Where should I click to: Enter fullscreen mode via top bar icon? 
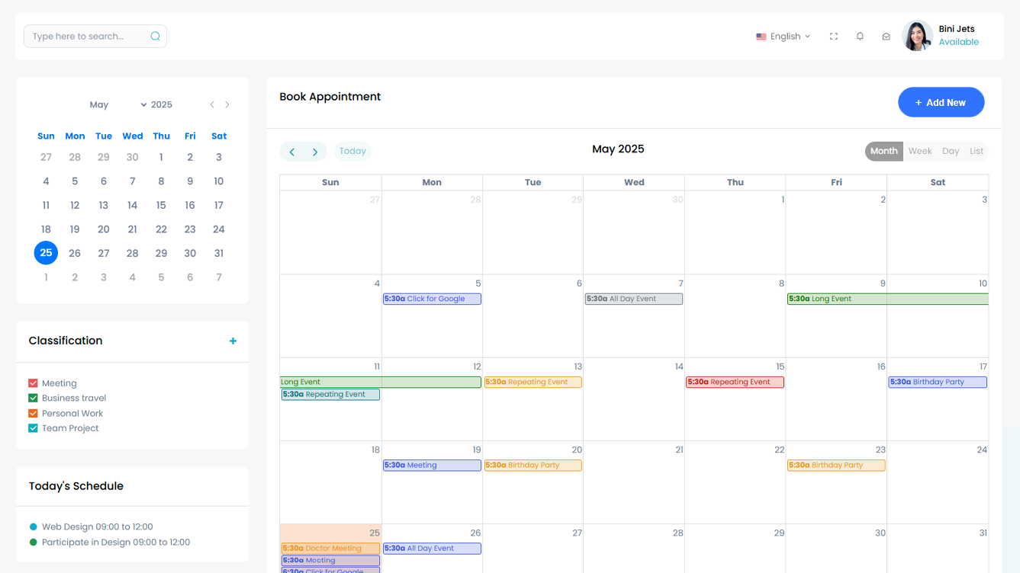(834, 36)
